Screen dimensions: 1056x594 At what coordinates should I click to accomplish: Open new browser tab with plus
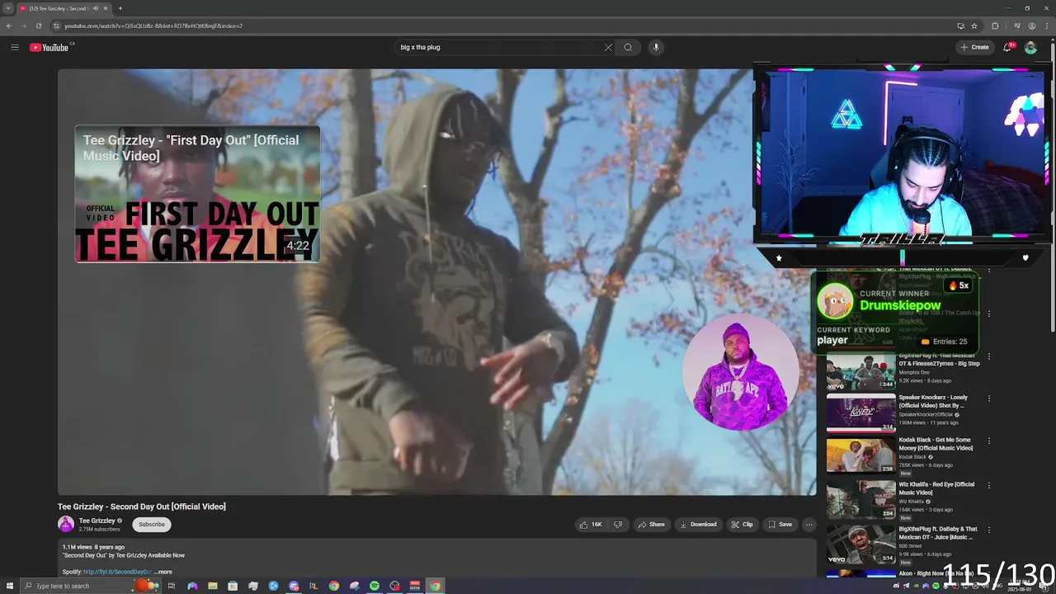[120, 8]
